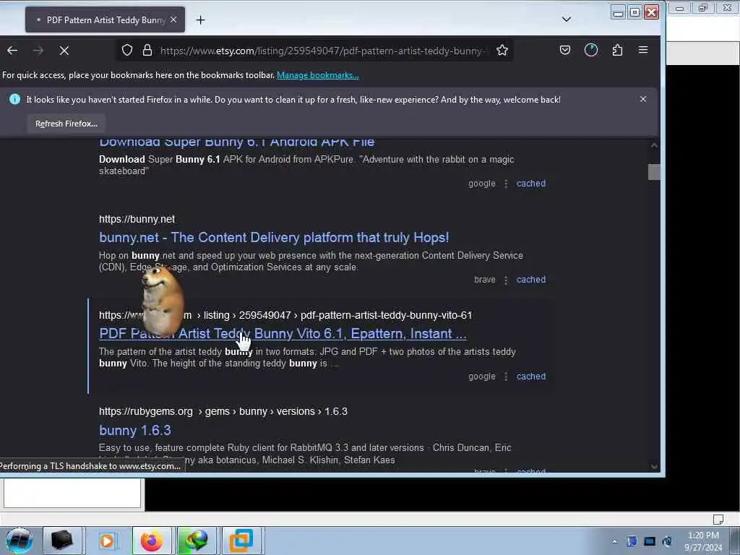Open the options dots on the Super Bunny result

coord(506,184)
